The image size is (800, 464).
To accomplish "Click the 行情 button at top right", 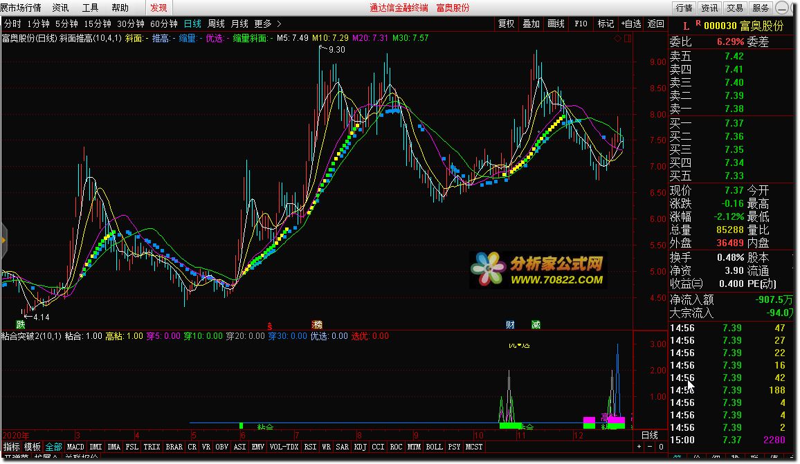I will [684, 8].
